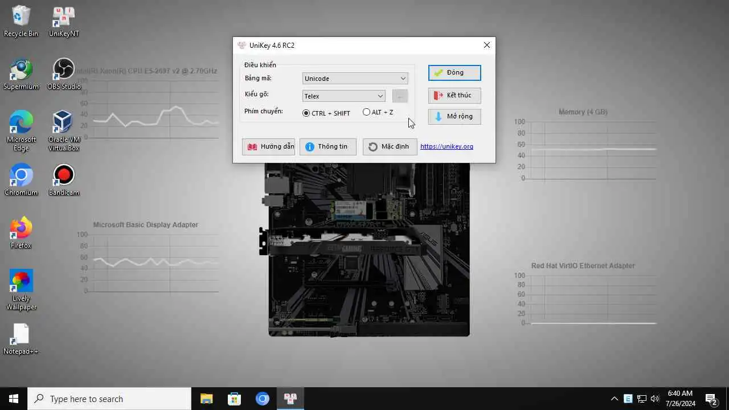Open Microsoft Edge desktop shortcut

pyautogui.click(x=21, y=131)
